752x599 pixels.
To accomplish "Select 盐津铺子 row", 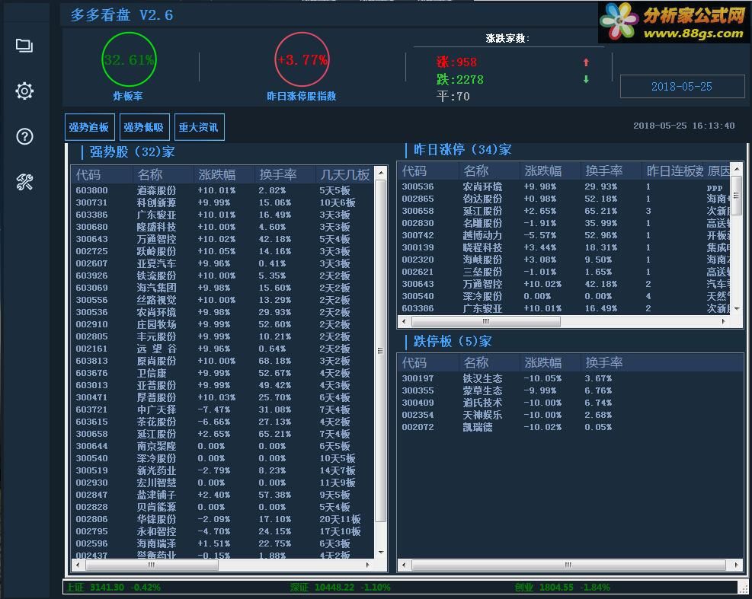I will (222, 495).
